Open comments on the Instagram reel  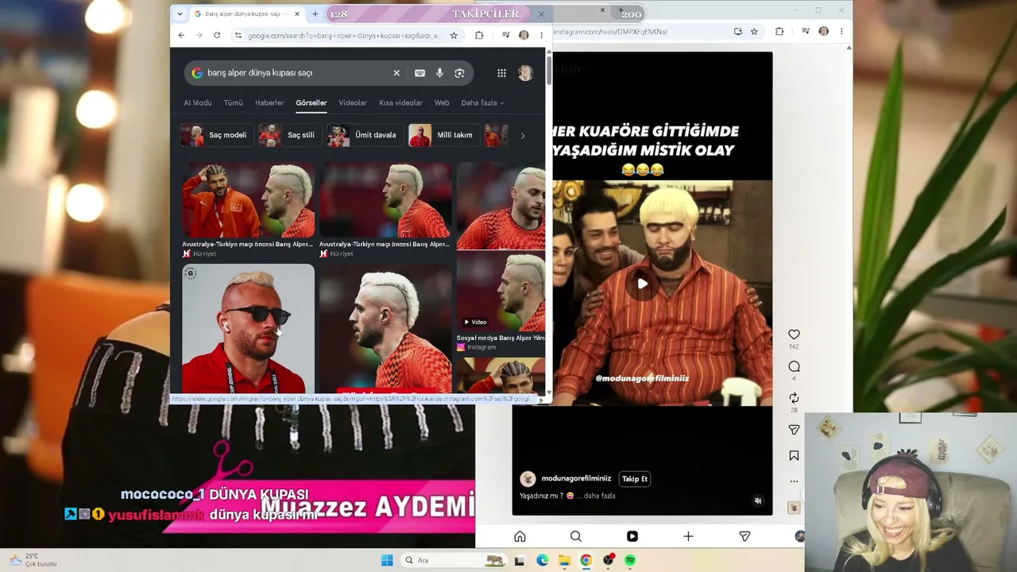[x=794, y=366]
